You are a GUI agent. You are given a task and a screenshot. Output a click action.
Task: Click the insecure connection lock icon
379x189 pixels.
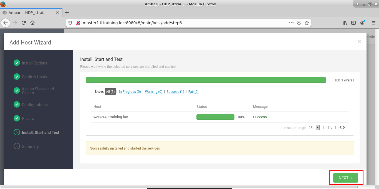click(78, 23)
